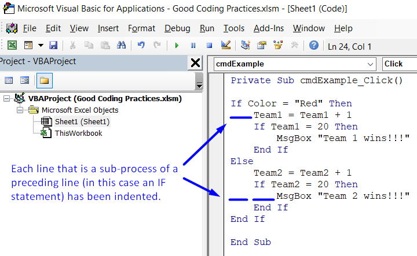This screenshot has height=256, width=417.
Task: Open the Window menu
Action: [309, 28]
